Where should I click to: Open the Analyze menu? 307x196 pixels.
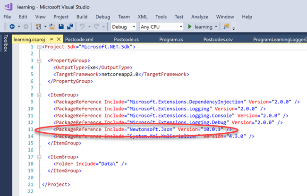coord(200,17)
